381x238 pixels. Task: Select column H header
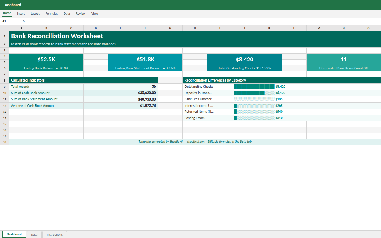[195, 28]
